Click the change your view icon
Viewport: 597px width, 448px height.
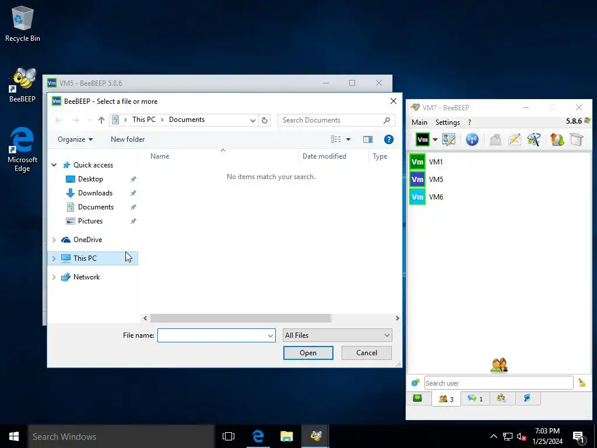[x=336, y=139]
